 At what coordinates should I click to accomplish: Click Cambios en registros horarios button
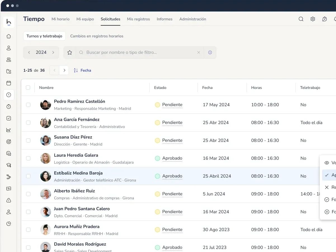pyautogui.click(x=97, y=36)
